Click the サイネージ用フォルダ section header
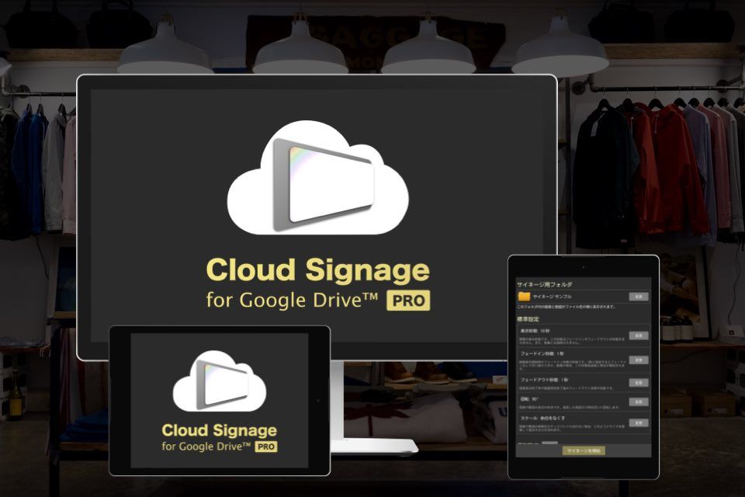The image size is (745, 497). [544, 285]
